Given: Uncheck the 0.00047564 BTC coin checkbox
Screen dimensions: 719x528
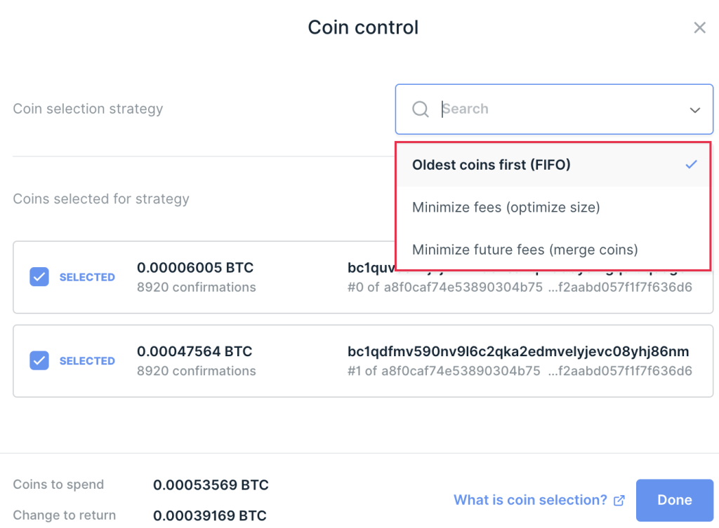Looking at the screenshot, I should tap(39, 360).
